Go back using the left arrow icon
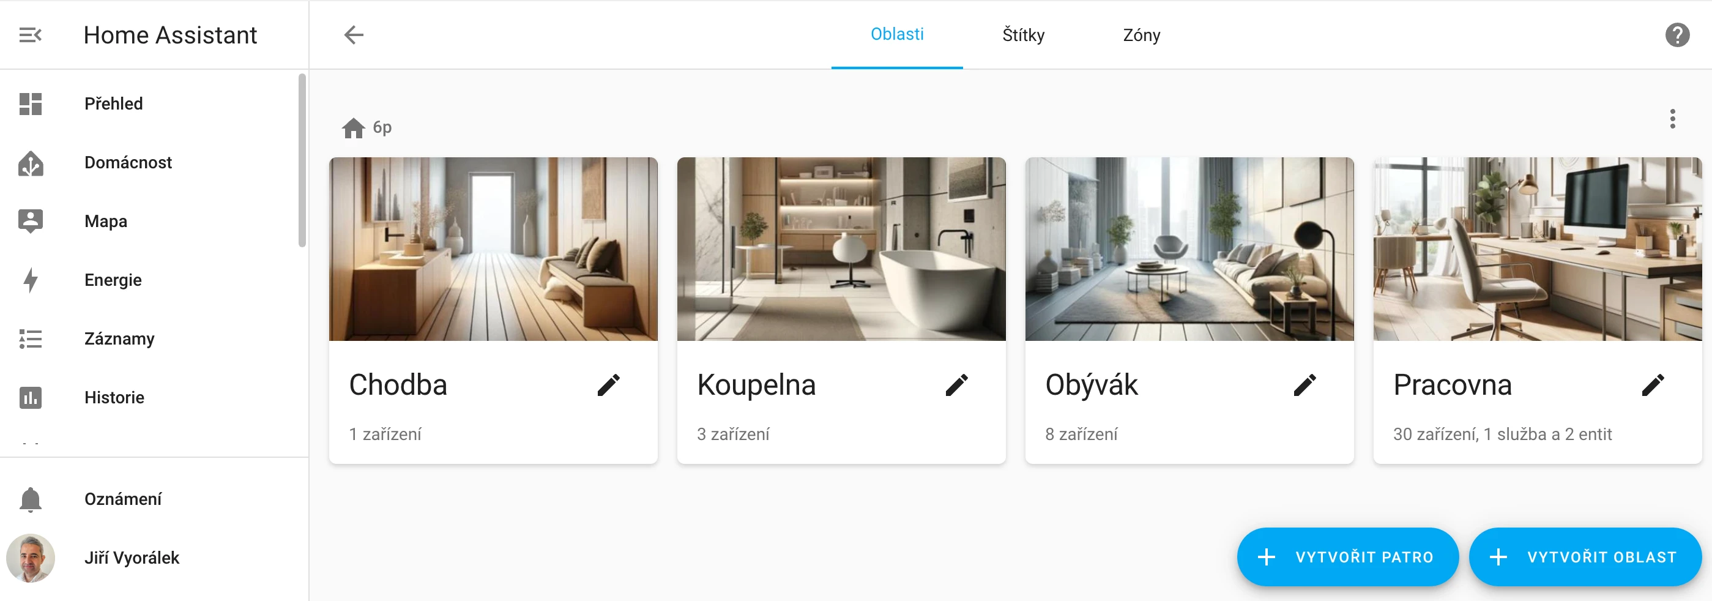The image size is (1712, 601). click(354, 34)
